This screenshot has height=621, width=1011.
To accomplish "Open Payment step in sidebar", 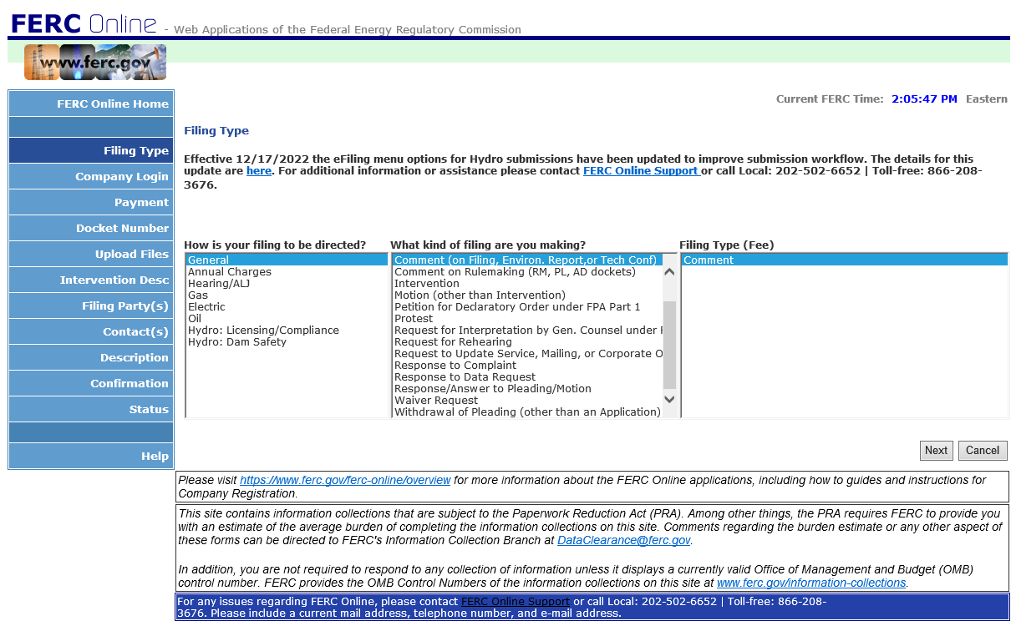I will (x=91, y=202).
